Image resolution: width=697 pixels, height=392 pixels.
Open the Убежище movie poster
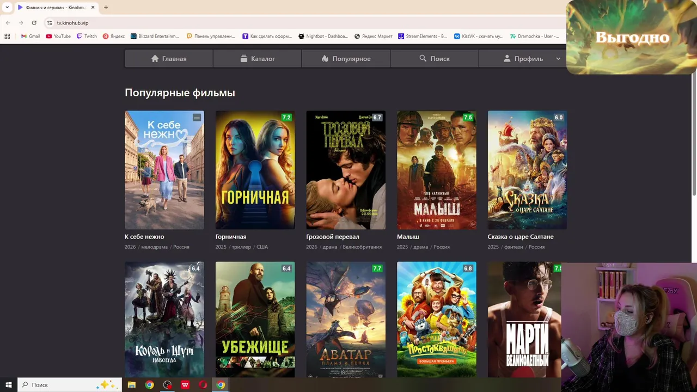pos(255,320)
